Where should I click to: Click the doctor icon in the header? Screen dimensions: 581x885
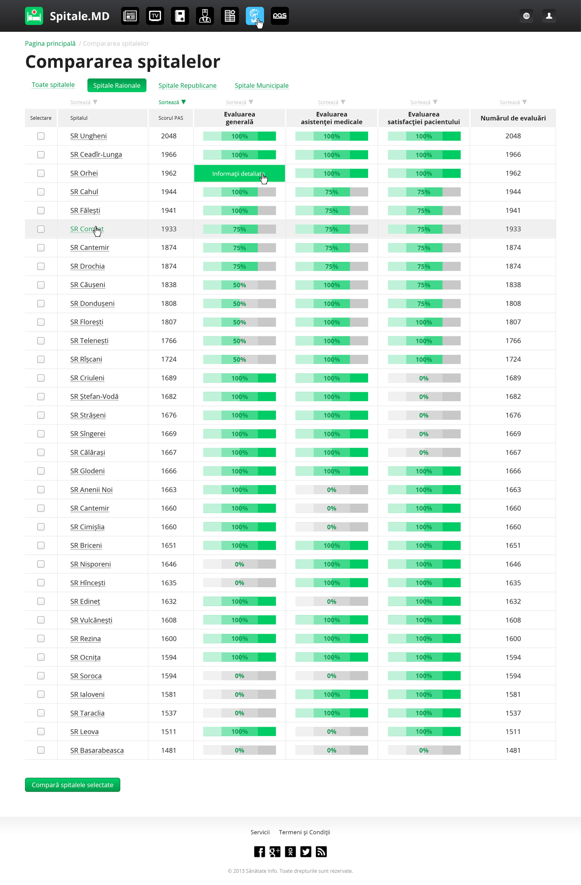205,16
